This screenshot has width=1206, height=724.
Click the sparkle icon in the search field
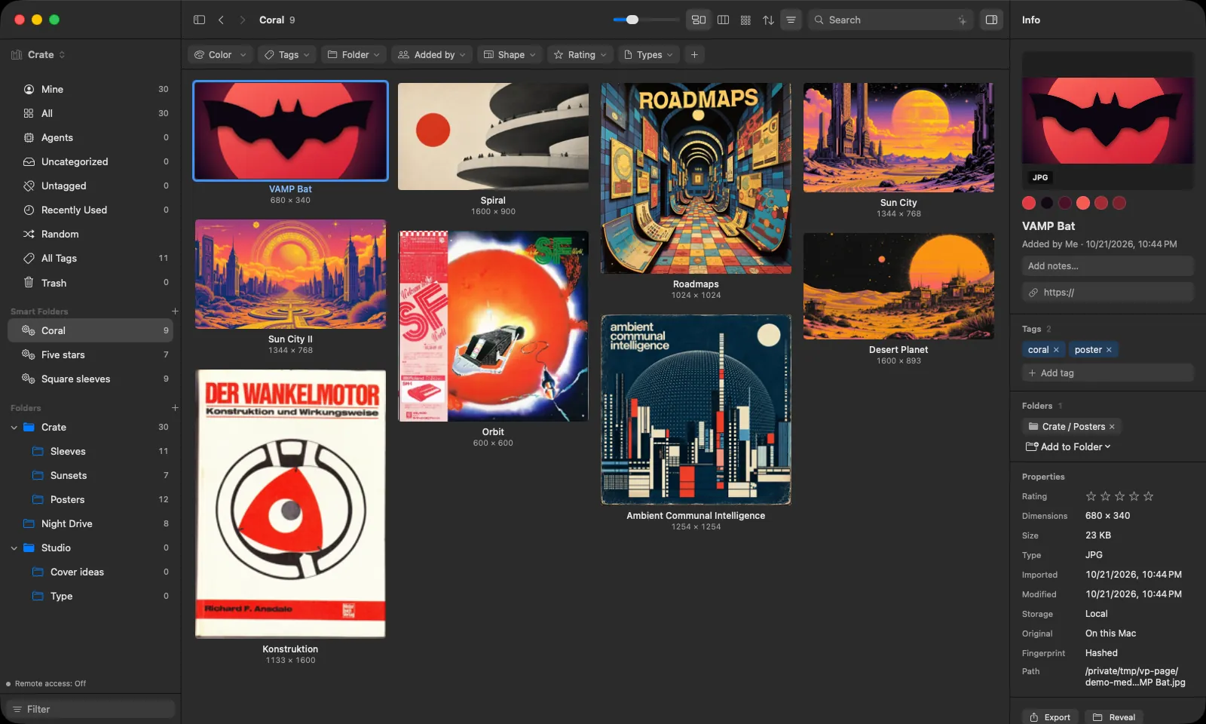pos(962,20)
